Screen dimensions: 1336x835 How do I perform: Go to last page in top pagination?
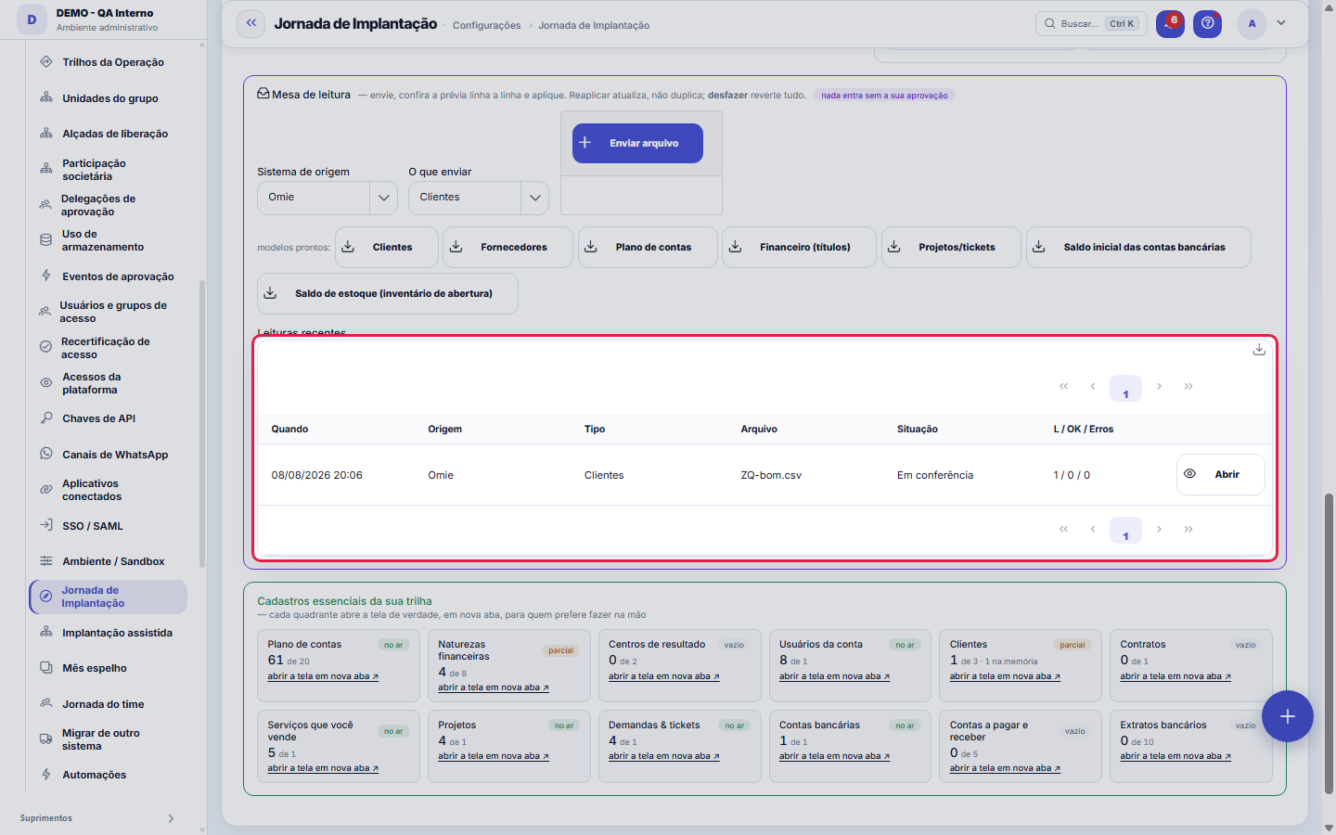[1188, 387]
